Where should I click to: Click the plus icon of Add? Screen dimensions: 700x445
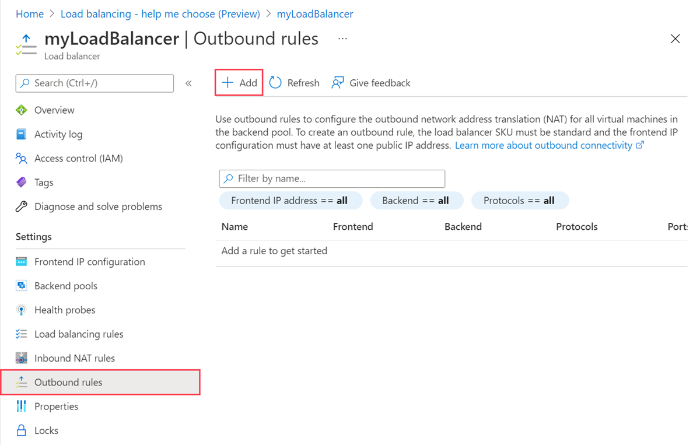tap(228, 83)
